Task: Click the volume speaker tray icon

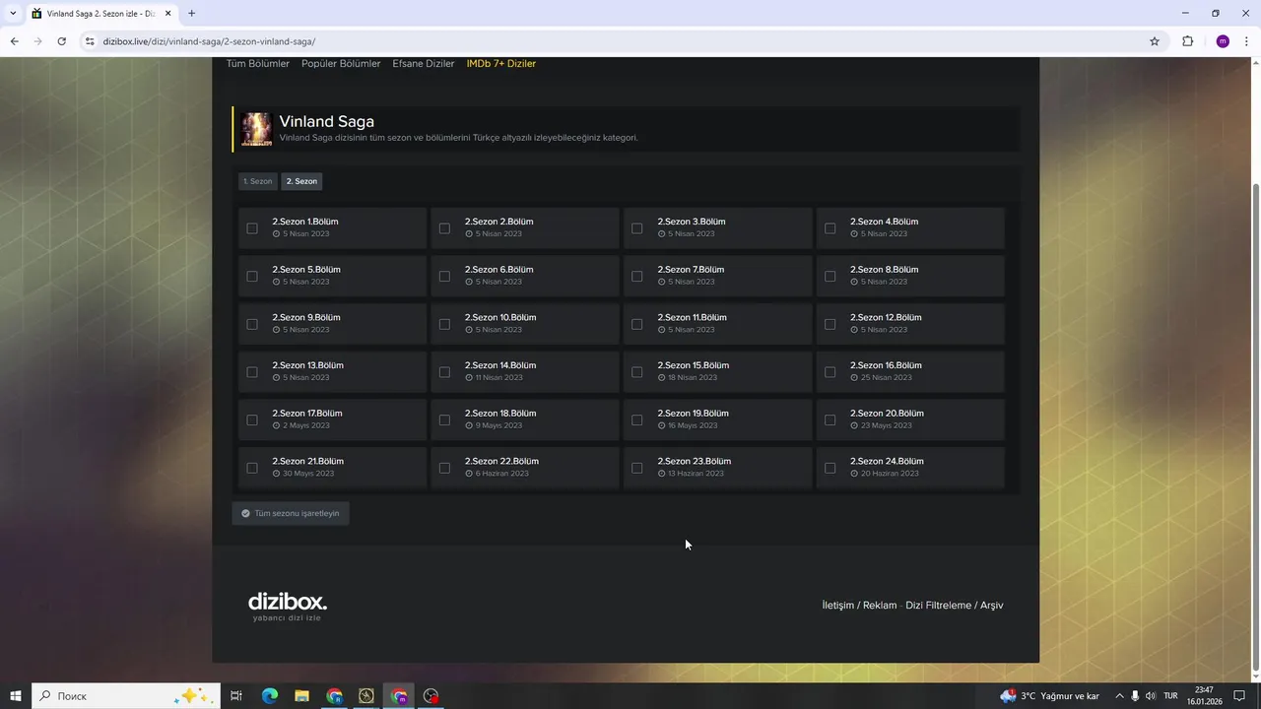Action: pos(1151,696)
